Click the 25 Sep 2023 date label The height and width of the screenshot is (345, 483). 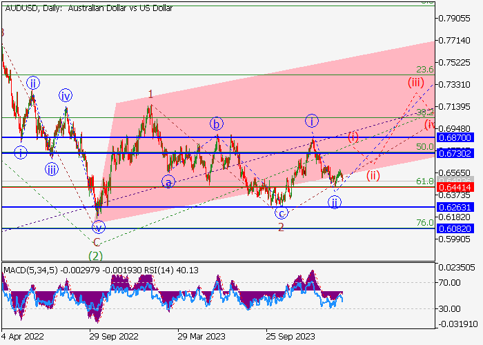pos(290,336)
